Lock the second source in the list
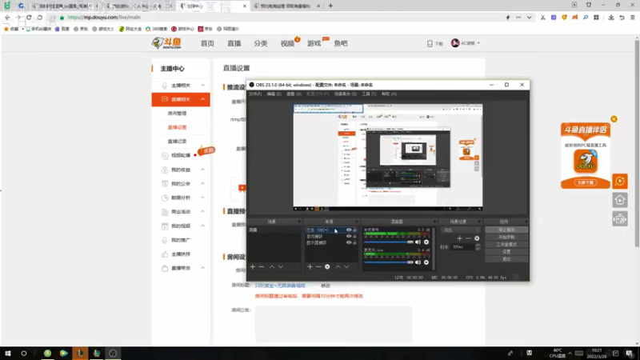640x360 pixels. pos(354,236)
